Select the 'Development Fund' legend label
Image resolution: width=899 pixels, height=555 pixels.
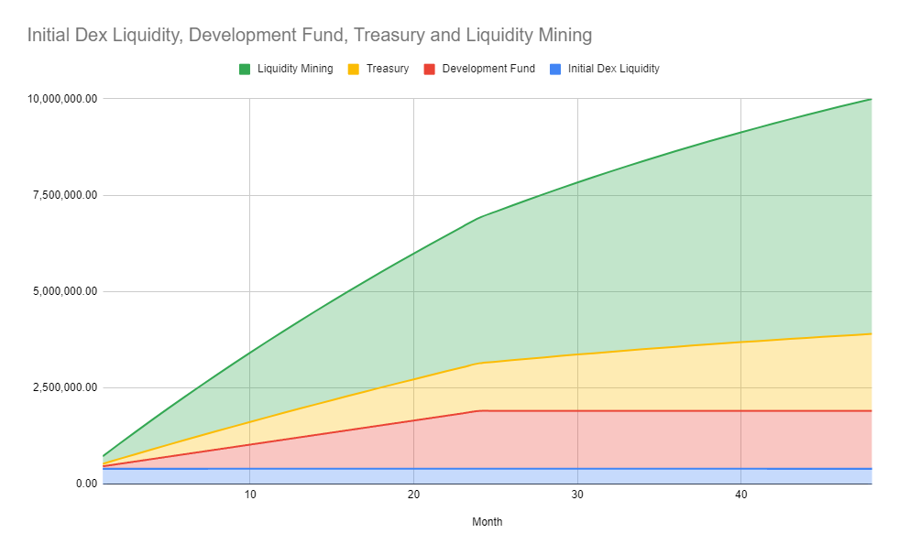488,69
